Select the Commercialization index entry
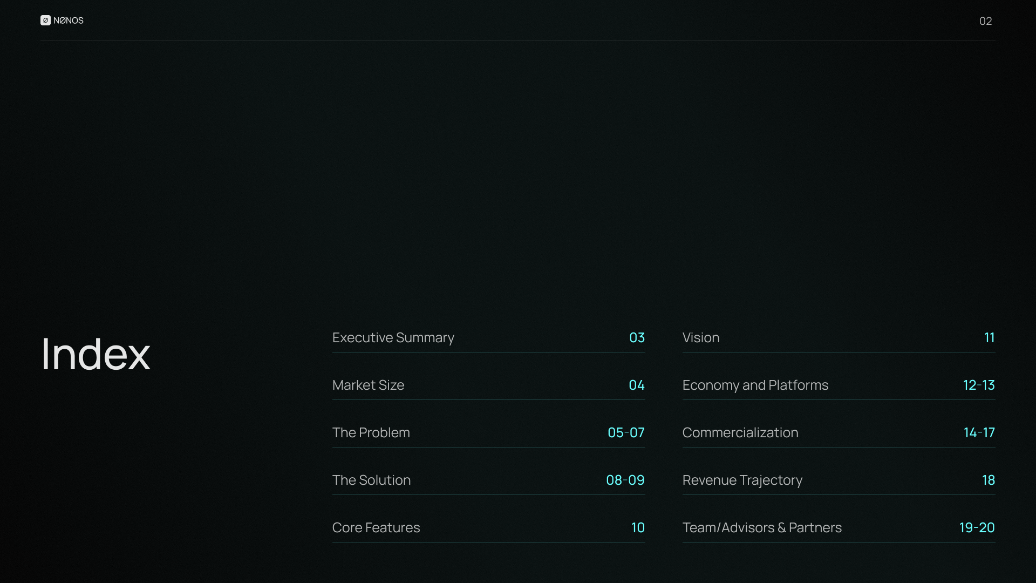 [x=740, y=433]
